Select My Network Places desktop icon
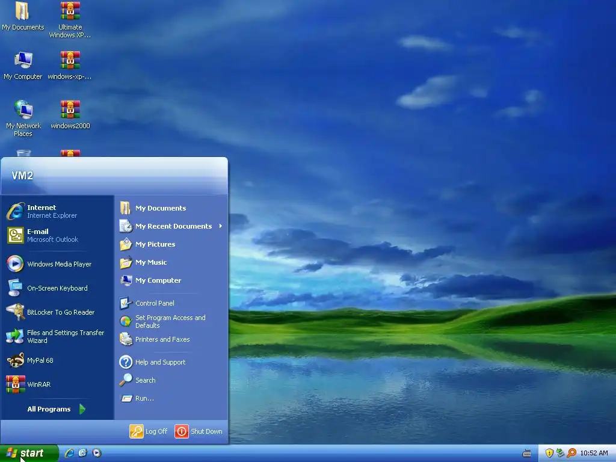The image size is (616, 462). tap(23, 119)
